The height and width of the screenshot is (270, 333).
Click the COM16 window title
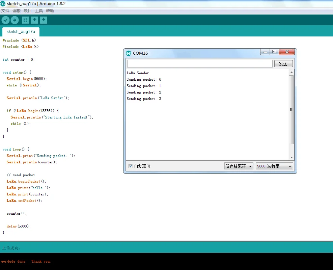point(140,53)
